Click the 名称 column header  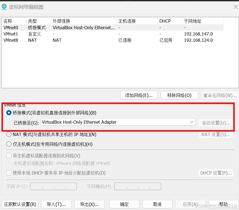pyautogui.click(x=14, y=21)
